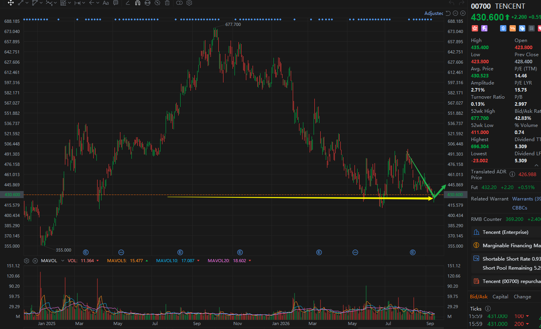Open the arrow tool dropdown
The width and height of the screenshot is (541, 329).
[97, 3]
